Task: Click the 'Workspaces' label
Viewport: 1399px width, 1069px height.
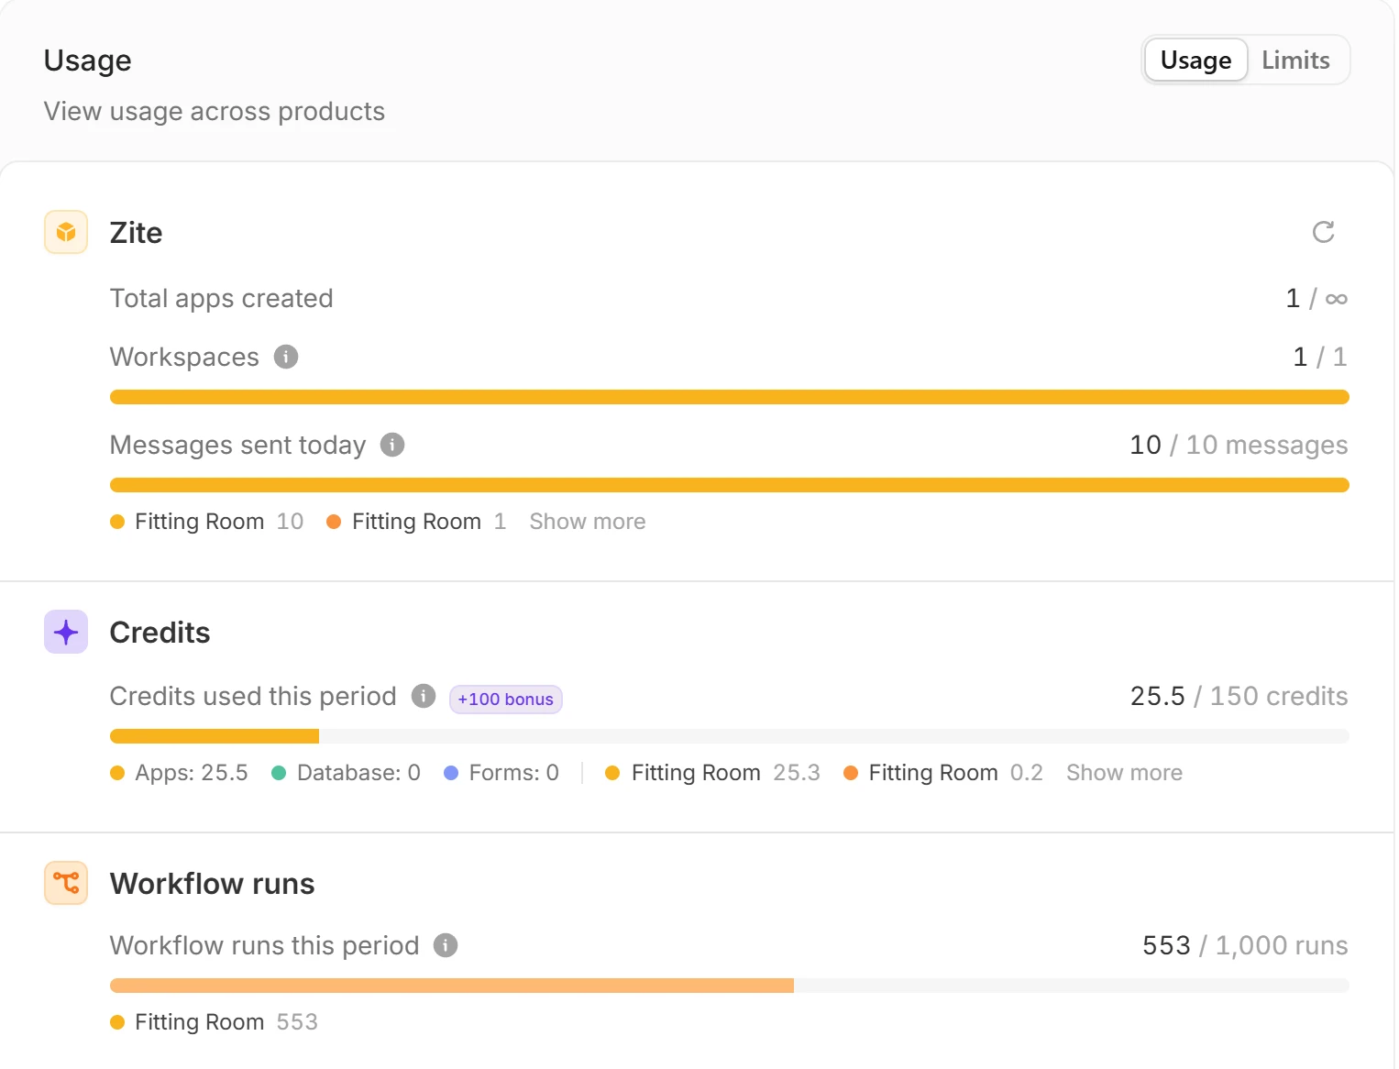Action: pos(184,357)
